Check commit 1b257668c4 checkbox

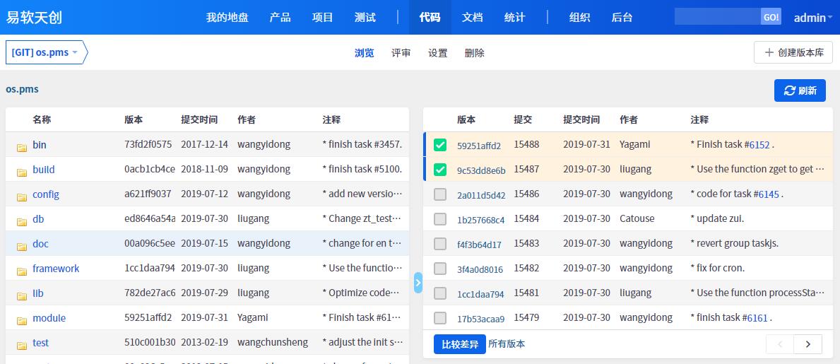coord(440,218)
